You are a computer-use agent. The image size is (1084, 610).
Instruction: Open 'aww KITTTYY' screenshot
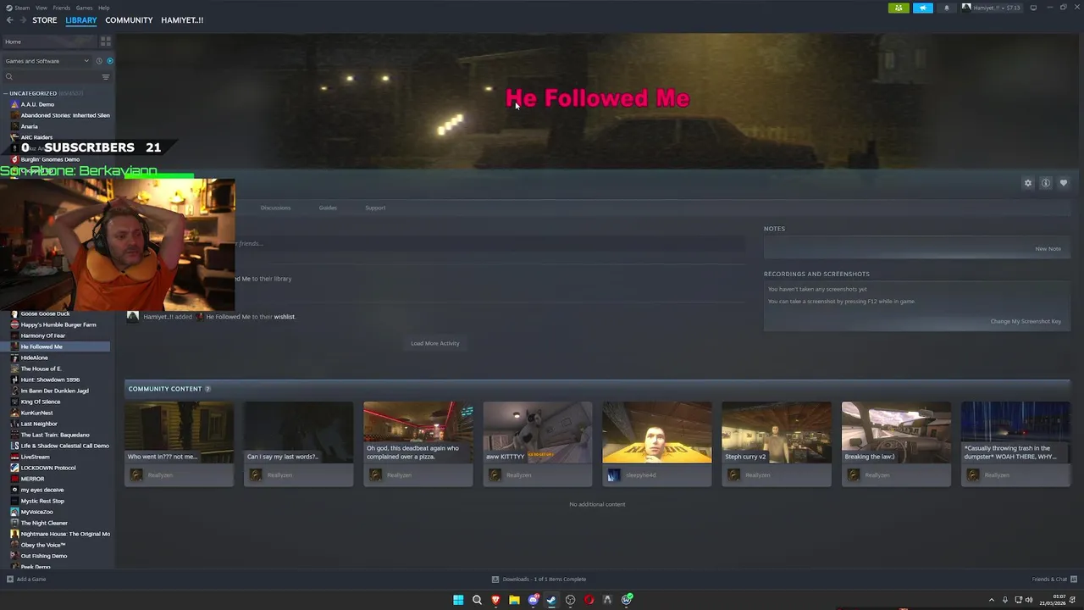(538, 433)
